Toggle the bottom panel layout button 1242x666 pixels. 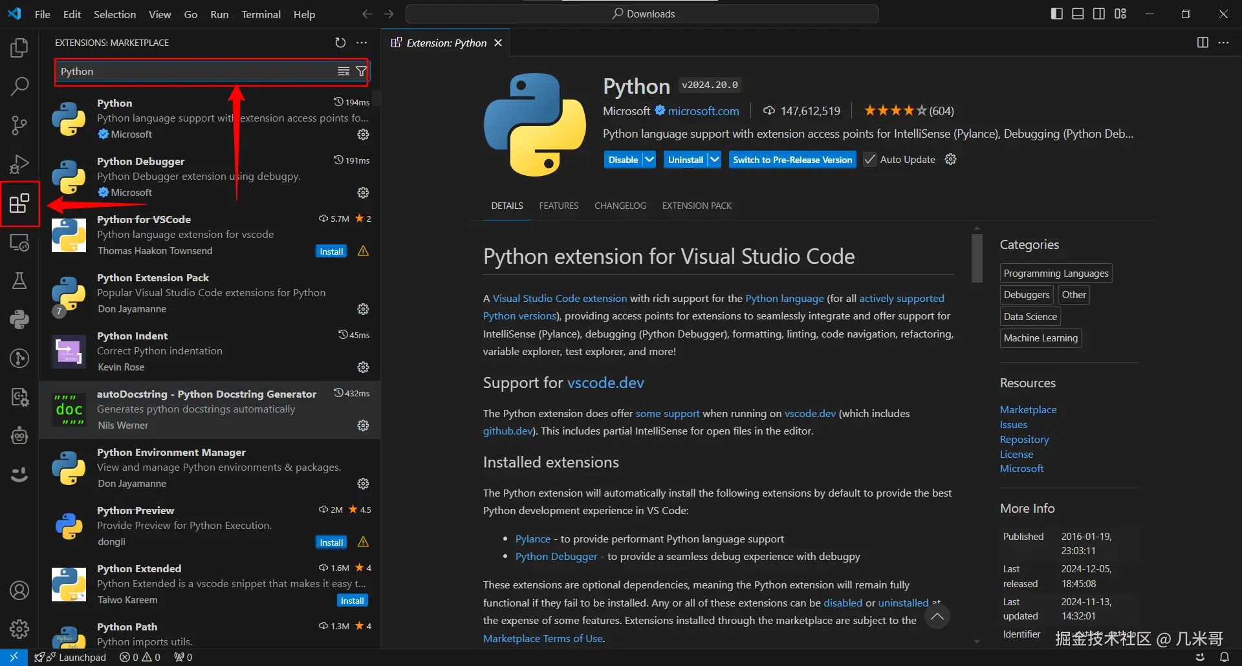point(1078,14)
